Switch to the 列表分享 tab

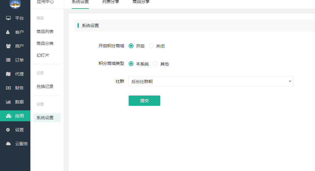click(x=111, y=2)
